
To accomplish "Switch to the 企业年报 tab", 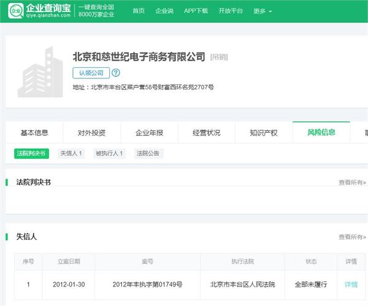I will (149, 133).
